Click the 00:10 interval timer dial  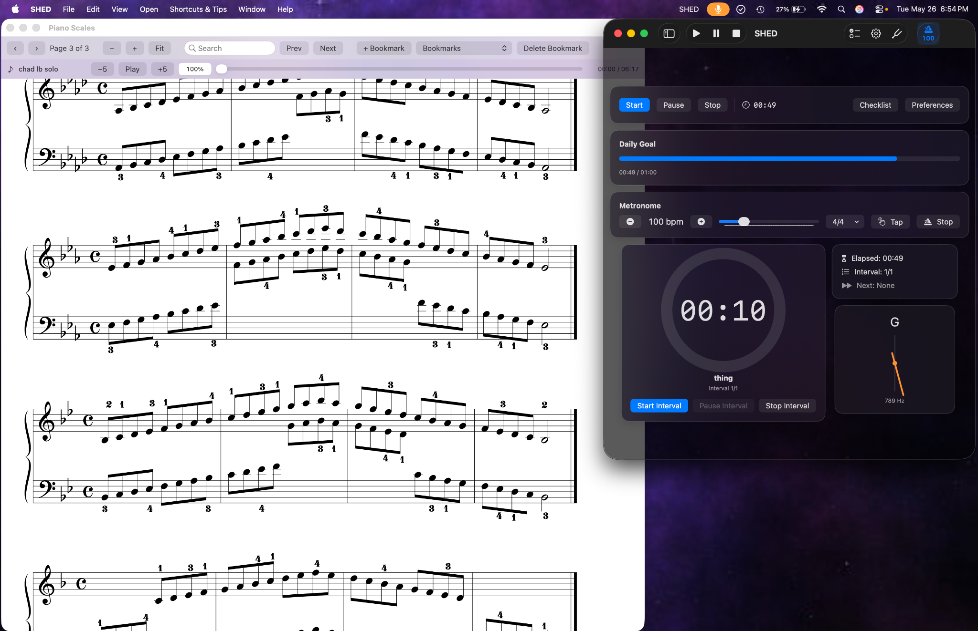coord(723,310)
